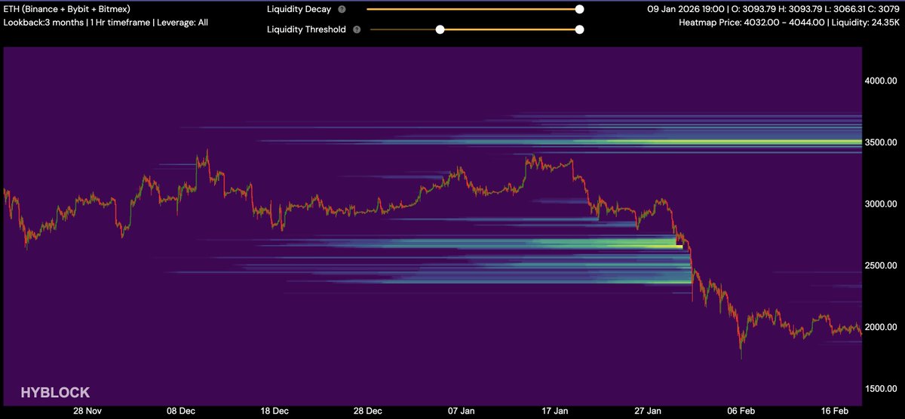Click the Liquidity Decay slider handle
The width and height of the screenshot is (905, 419).
pos(579,10)
